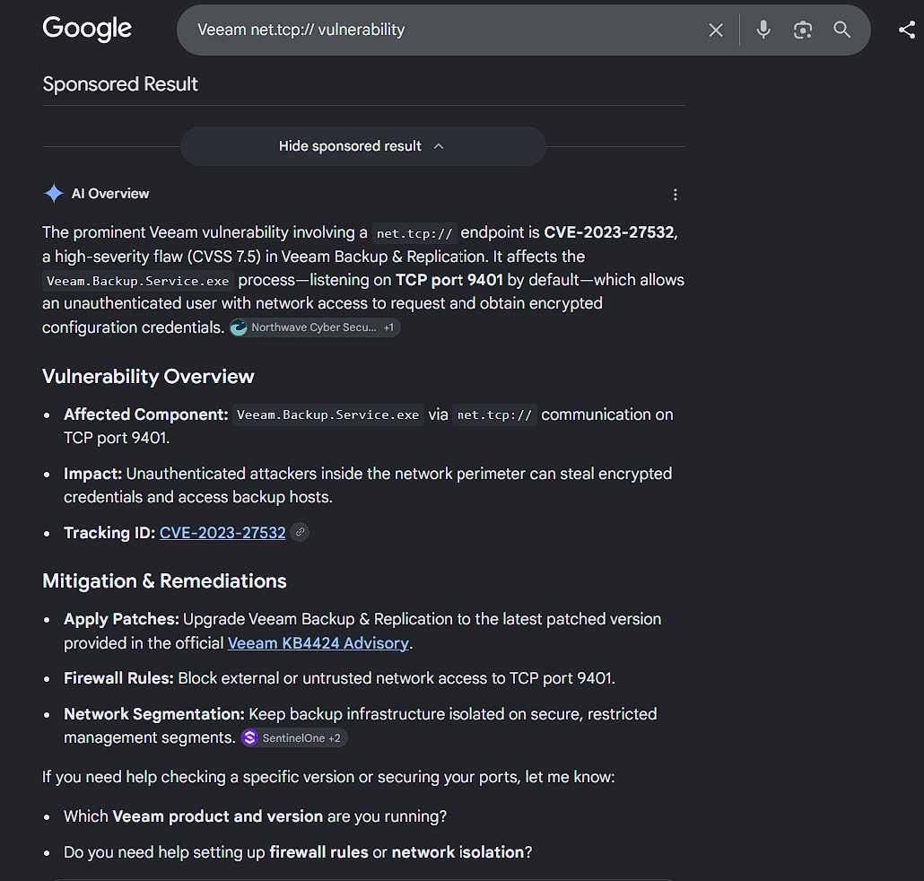Click the bold TCP port 9401 text
924x881 pixels.
tap(449, 280)
